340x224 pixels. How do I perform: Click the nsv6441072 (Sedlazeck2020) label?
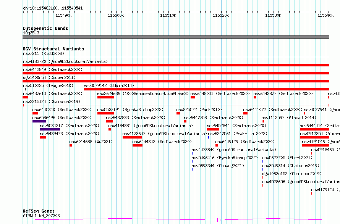[273, 110]
